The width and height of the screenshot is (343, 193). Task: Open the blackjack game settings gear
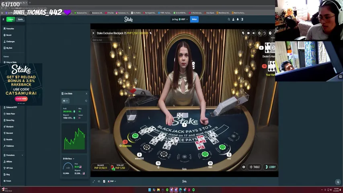pos(259,33)
